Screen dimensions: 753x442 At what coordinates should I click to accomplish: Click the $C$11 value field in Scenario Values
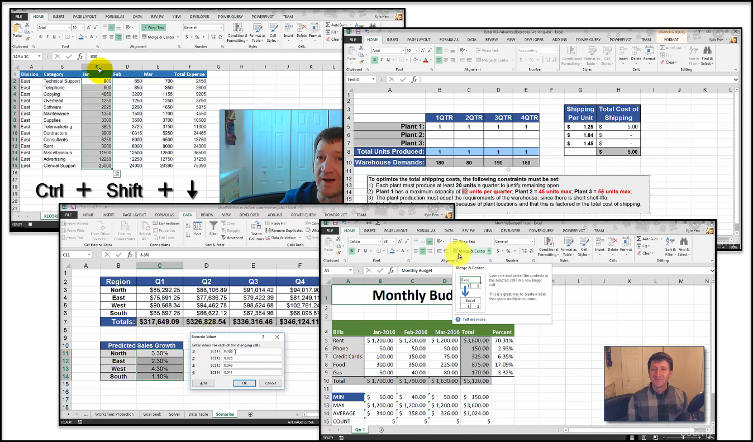pyautogui.click(x=252, y=351)
